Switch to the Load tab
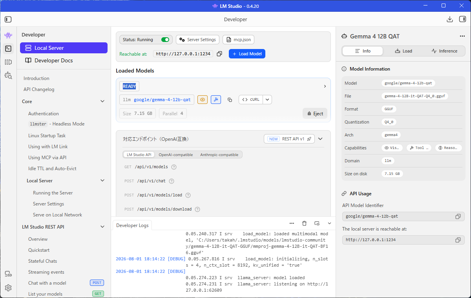The width and height of the screenshot is (471, 298). pyautogui.click(x=403, y=51)
